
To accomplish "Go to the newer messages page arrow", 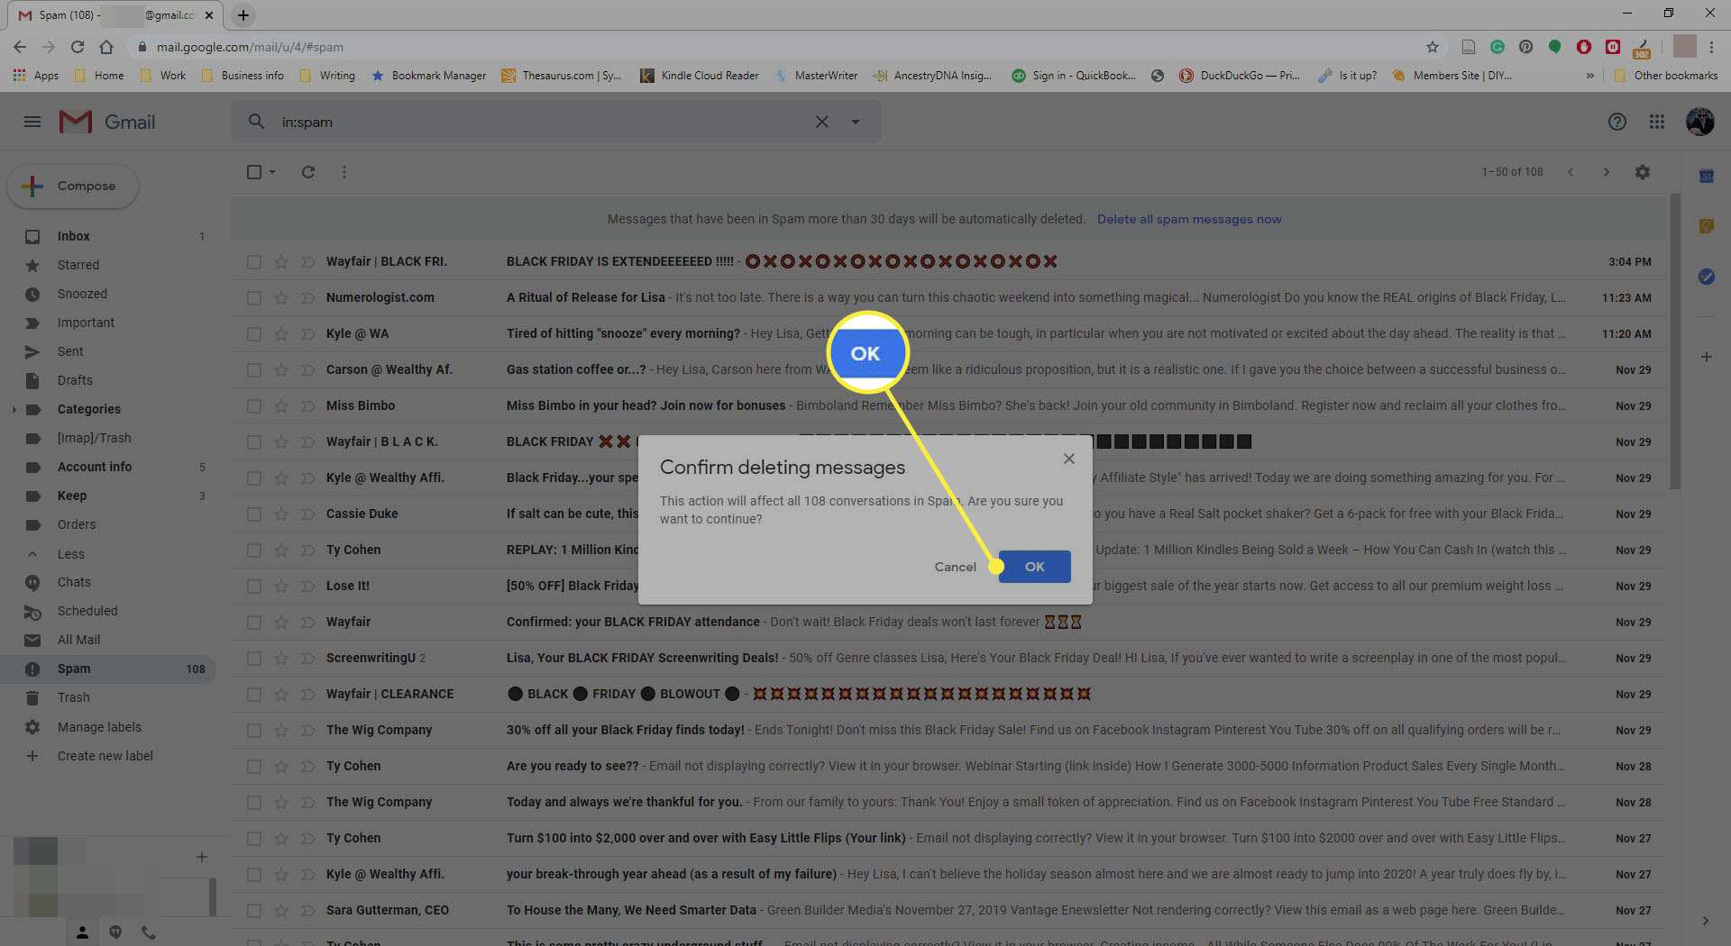I will [x=1571, y=172].
